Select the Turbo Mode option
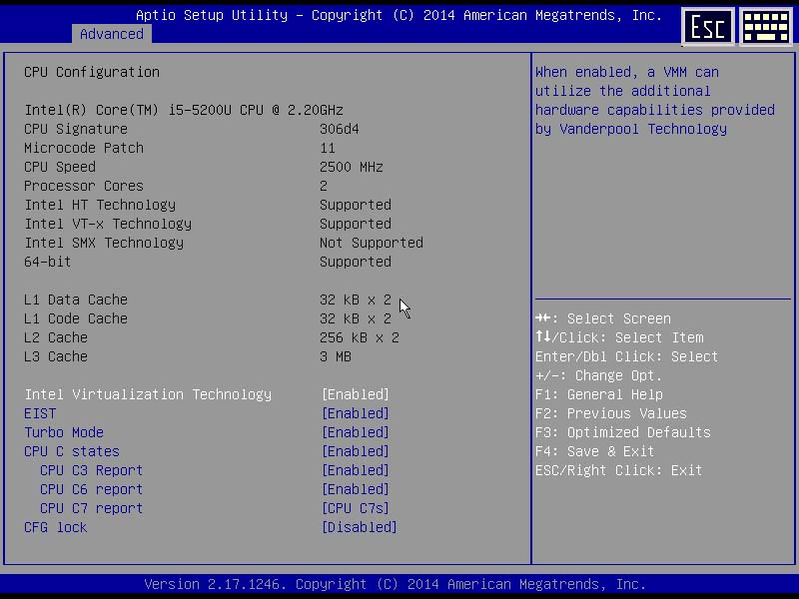 [x=64, y=432]
